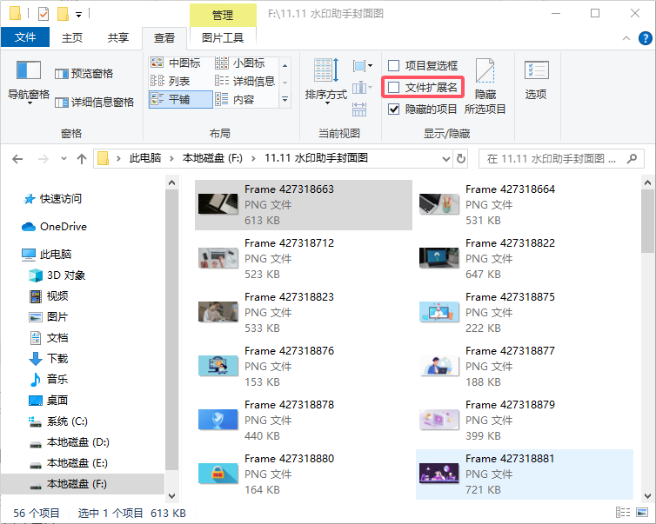
Task: Toggle the 预览窗格 preview pane
Action: point(84,74)
